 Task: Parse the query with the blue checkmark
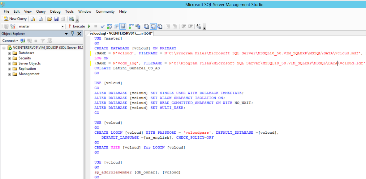102,26
